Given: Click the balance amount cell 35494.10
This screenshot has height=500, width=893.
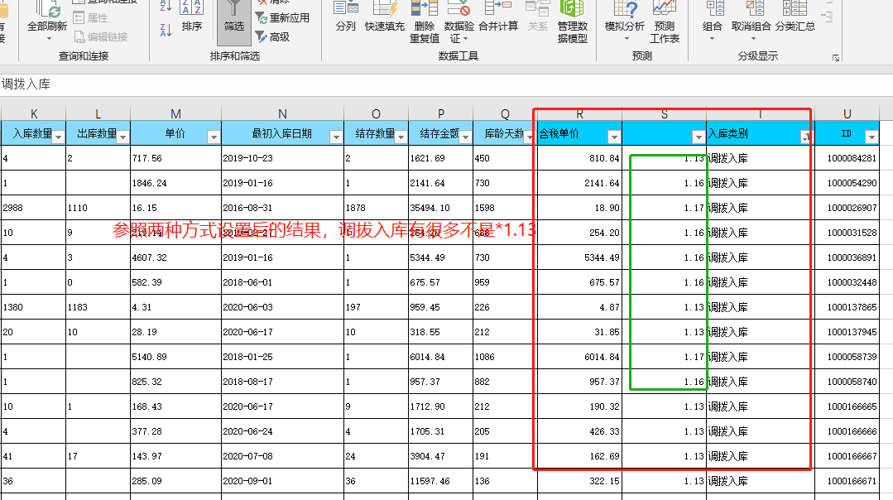Looking at the screenshot, I should click(441, 208).
